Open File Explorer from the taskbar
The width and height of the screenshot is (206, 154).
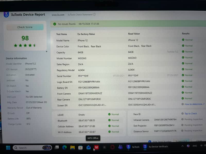tap(72, 148)
